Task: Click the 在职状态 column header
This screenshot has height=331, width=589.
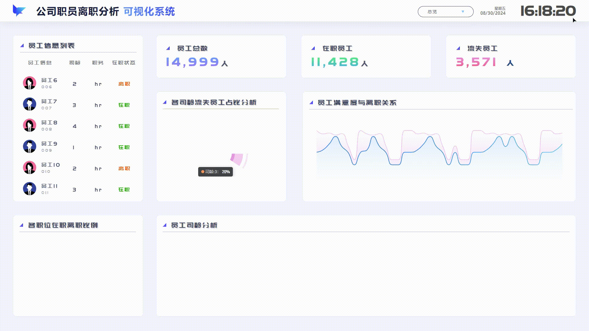Action: coord(124,63)
